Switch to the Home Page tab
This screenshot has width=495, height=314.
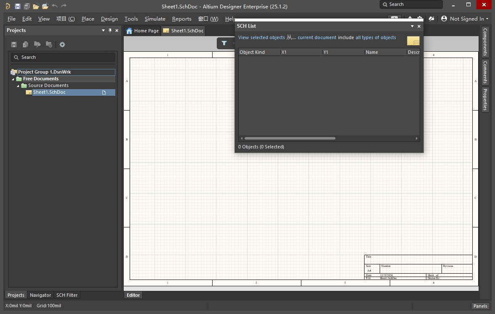tap(142, 31)
